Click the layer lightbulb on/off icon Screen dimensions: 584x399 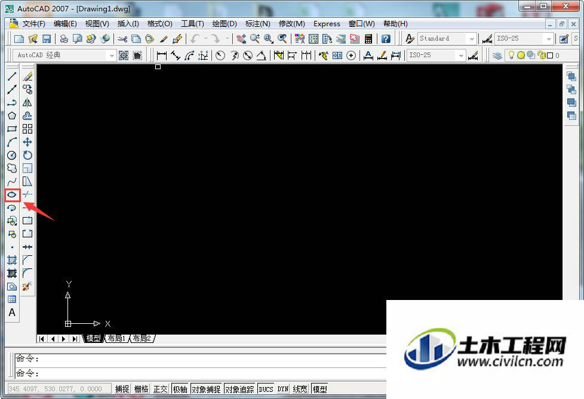511,55
